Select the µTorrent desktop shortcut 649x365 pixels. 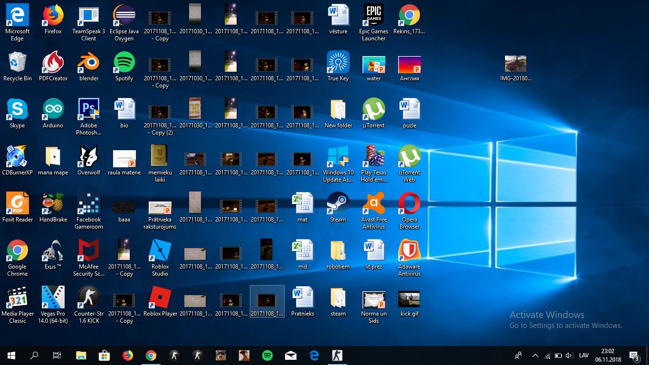pos(374,113)
